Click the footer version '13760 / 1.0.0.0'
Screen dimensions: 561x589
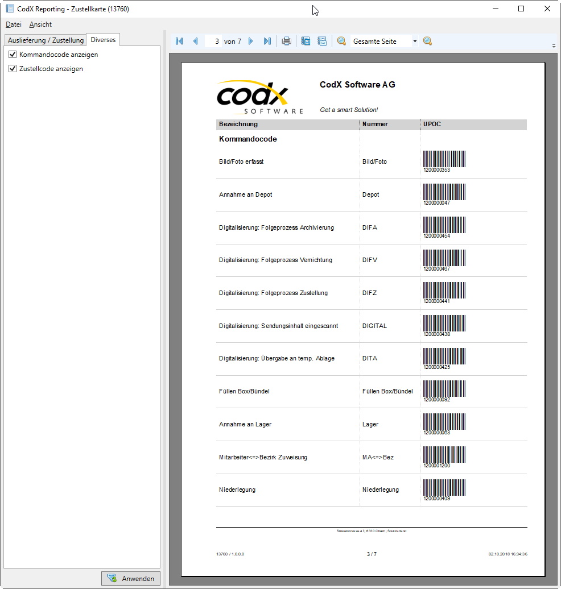[x=230, y=554]
